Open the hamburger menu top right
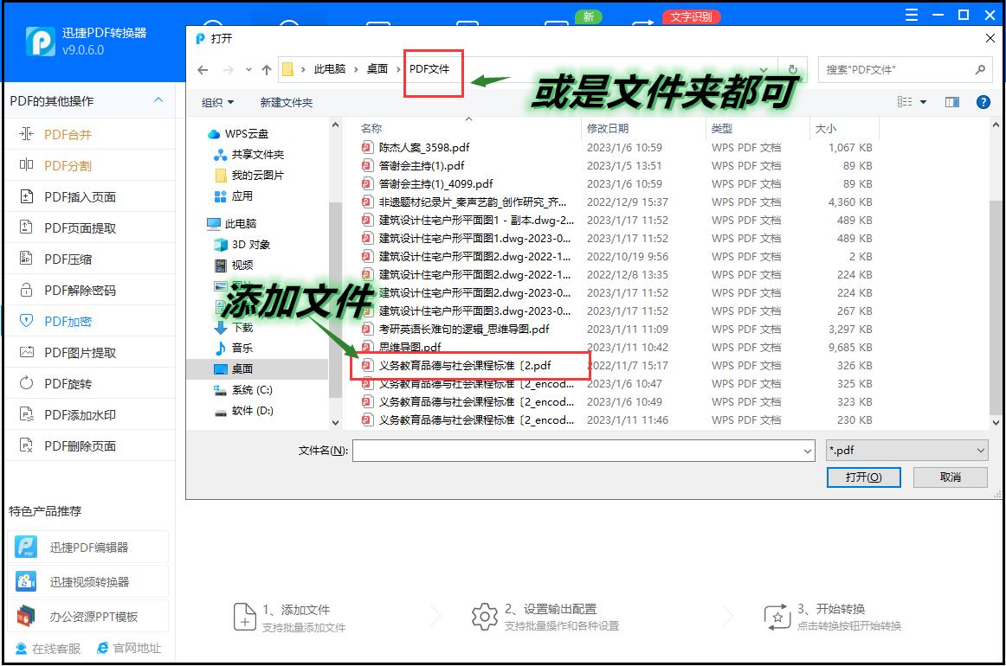 (x=912, y=13)
